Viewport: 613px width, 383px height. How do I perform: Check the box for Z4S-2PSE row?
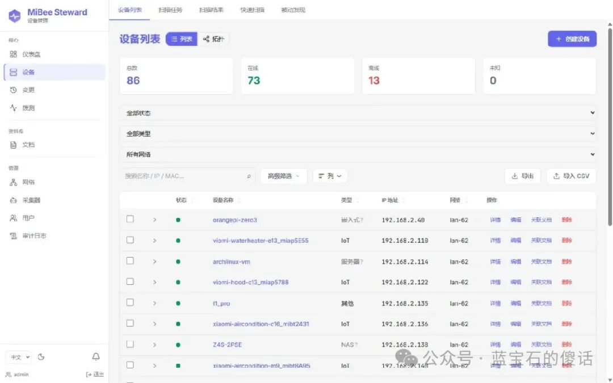pos(130,344)
